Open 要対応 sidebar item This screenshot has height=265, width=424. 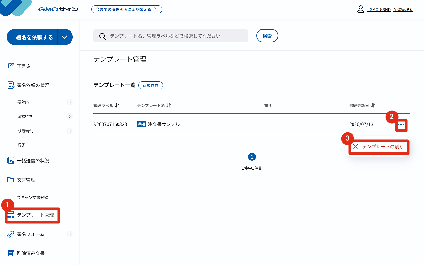[23, 102]
